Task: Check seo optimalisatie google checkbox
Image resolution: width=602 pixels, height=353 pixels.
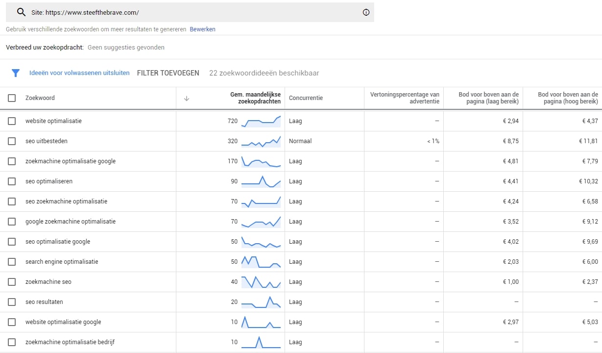Action: (x=12, y=242)
